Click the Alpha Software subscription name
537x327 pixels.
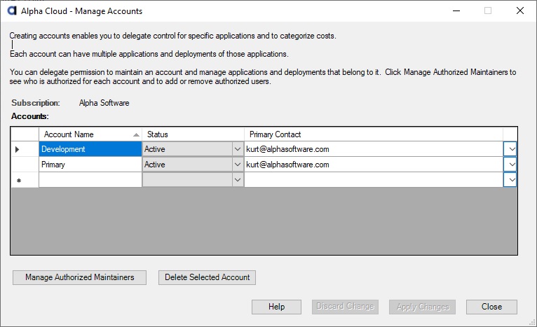[104, 103]
